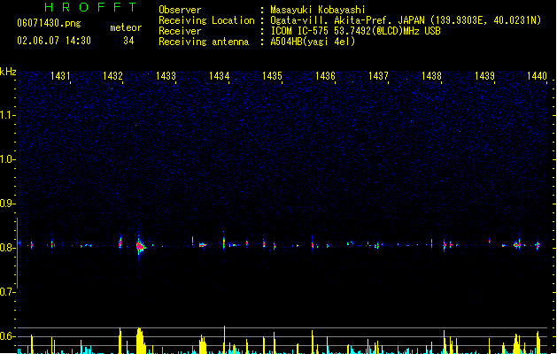This screenshot has height=354, width=557.
Task: Click the Receiving antenna label
Action: point(204,42)
